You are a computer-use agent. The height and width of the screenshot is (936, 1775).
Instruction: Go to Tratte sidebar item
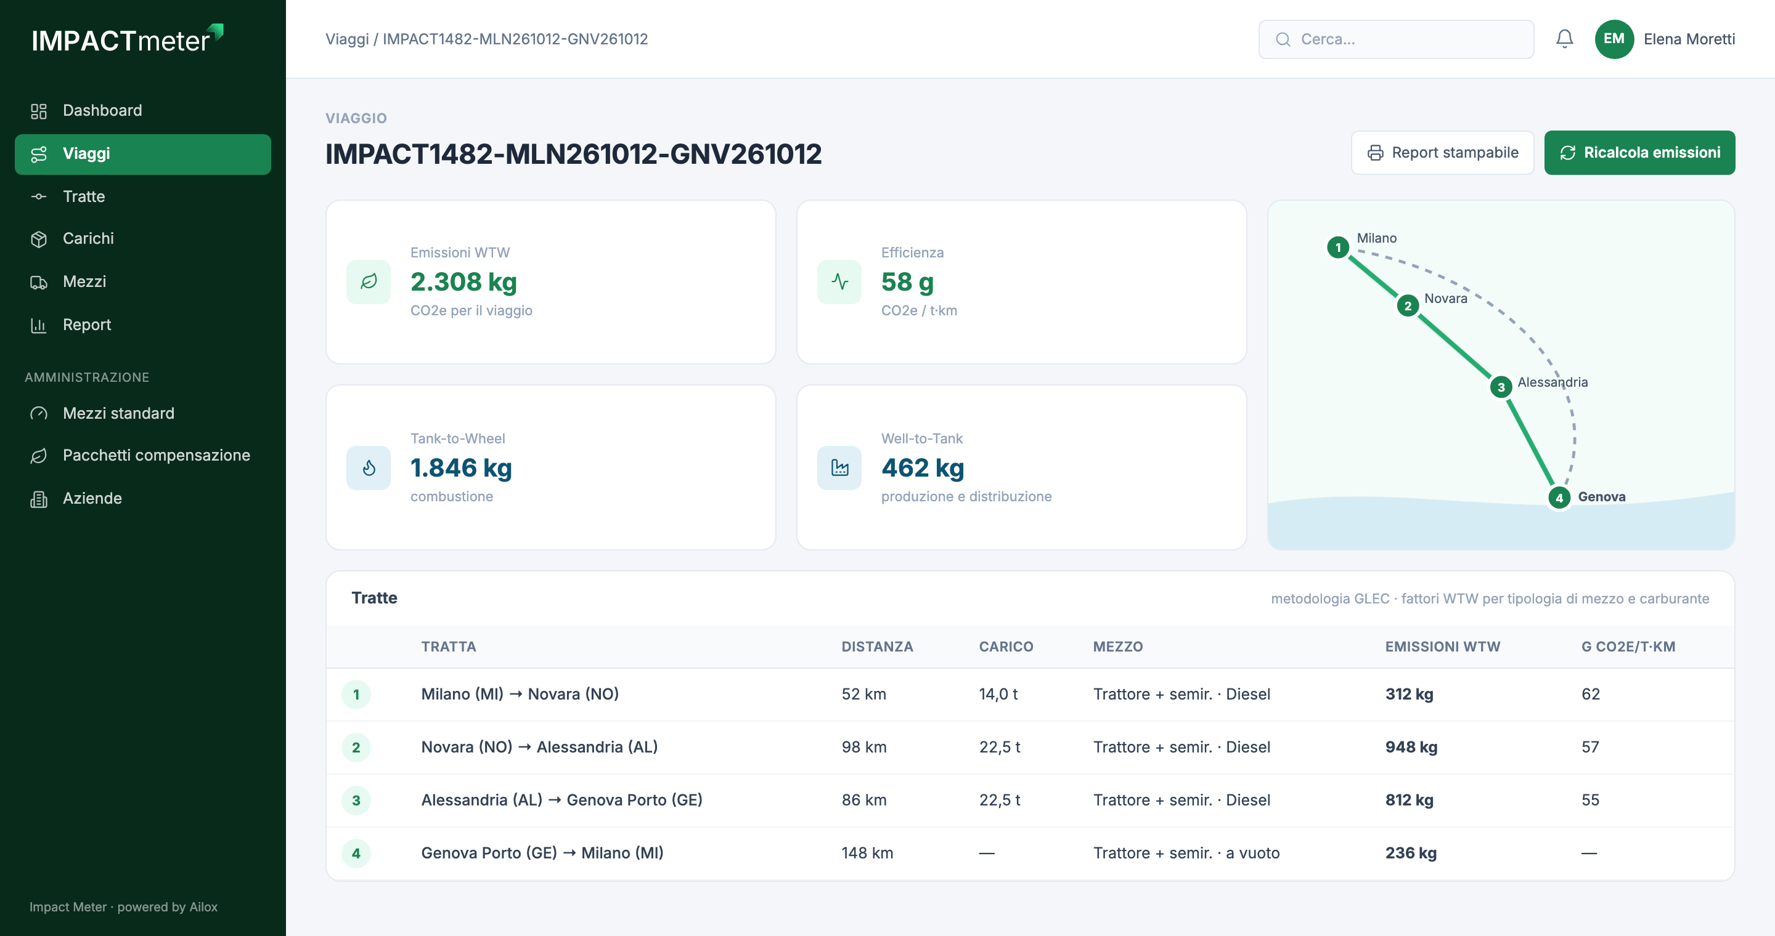(142, 197)
